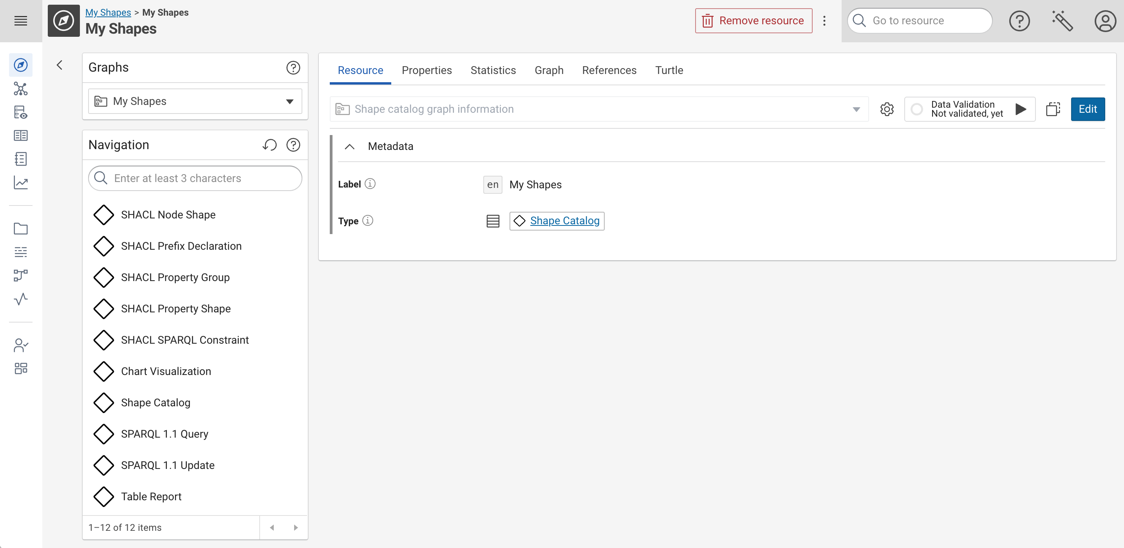Open the hamburger main menu

[x=20, y=20]
